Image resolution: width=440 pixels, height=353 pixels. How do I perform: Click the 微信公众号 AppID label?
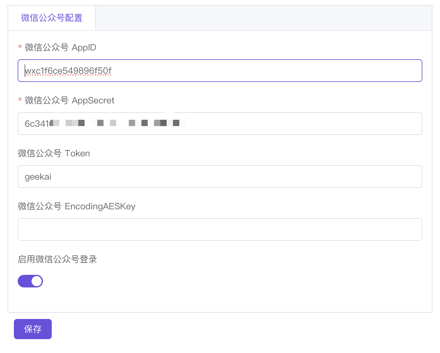coord(60,47)
